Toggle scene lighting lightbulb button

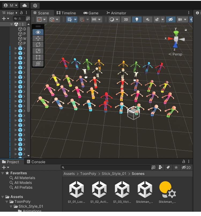pos(137,20)
